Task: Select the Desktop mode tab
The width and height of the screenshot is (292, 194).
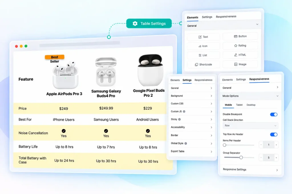Action: [x=251, y=105]
